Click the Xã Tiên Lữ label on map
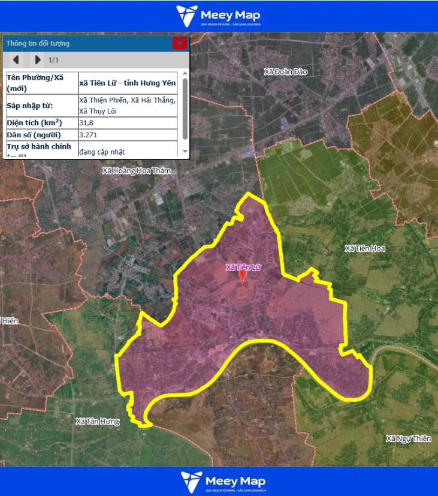Screen dimensions: 438x496 tap(243, 267)
